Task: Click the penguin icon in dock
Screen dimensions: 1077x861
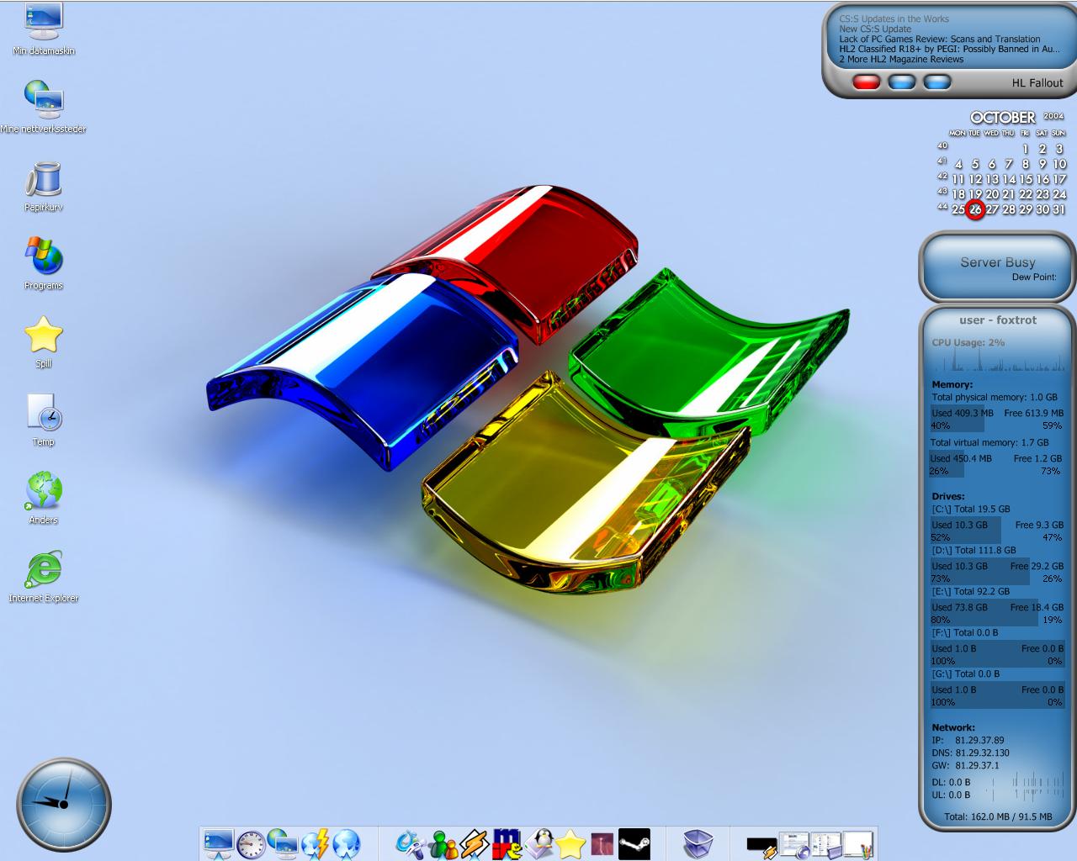Action: coord(538,844)
